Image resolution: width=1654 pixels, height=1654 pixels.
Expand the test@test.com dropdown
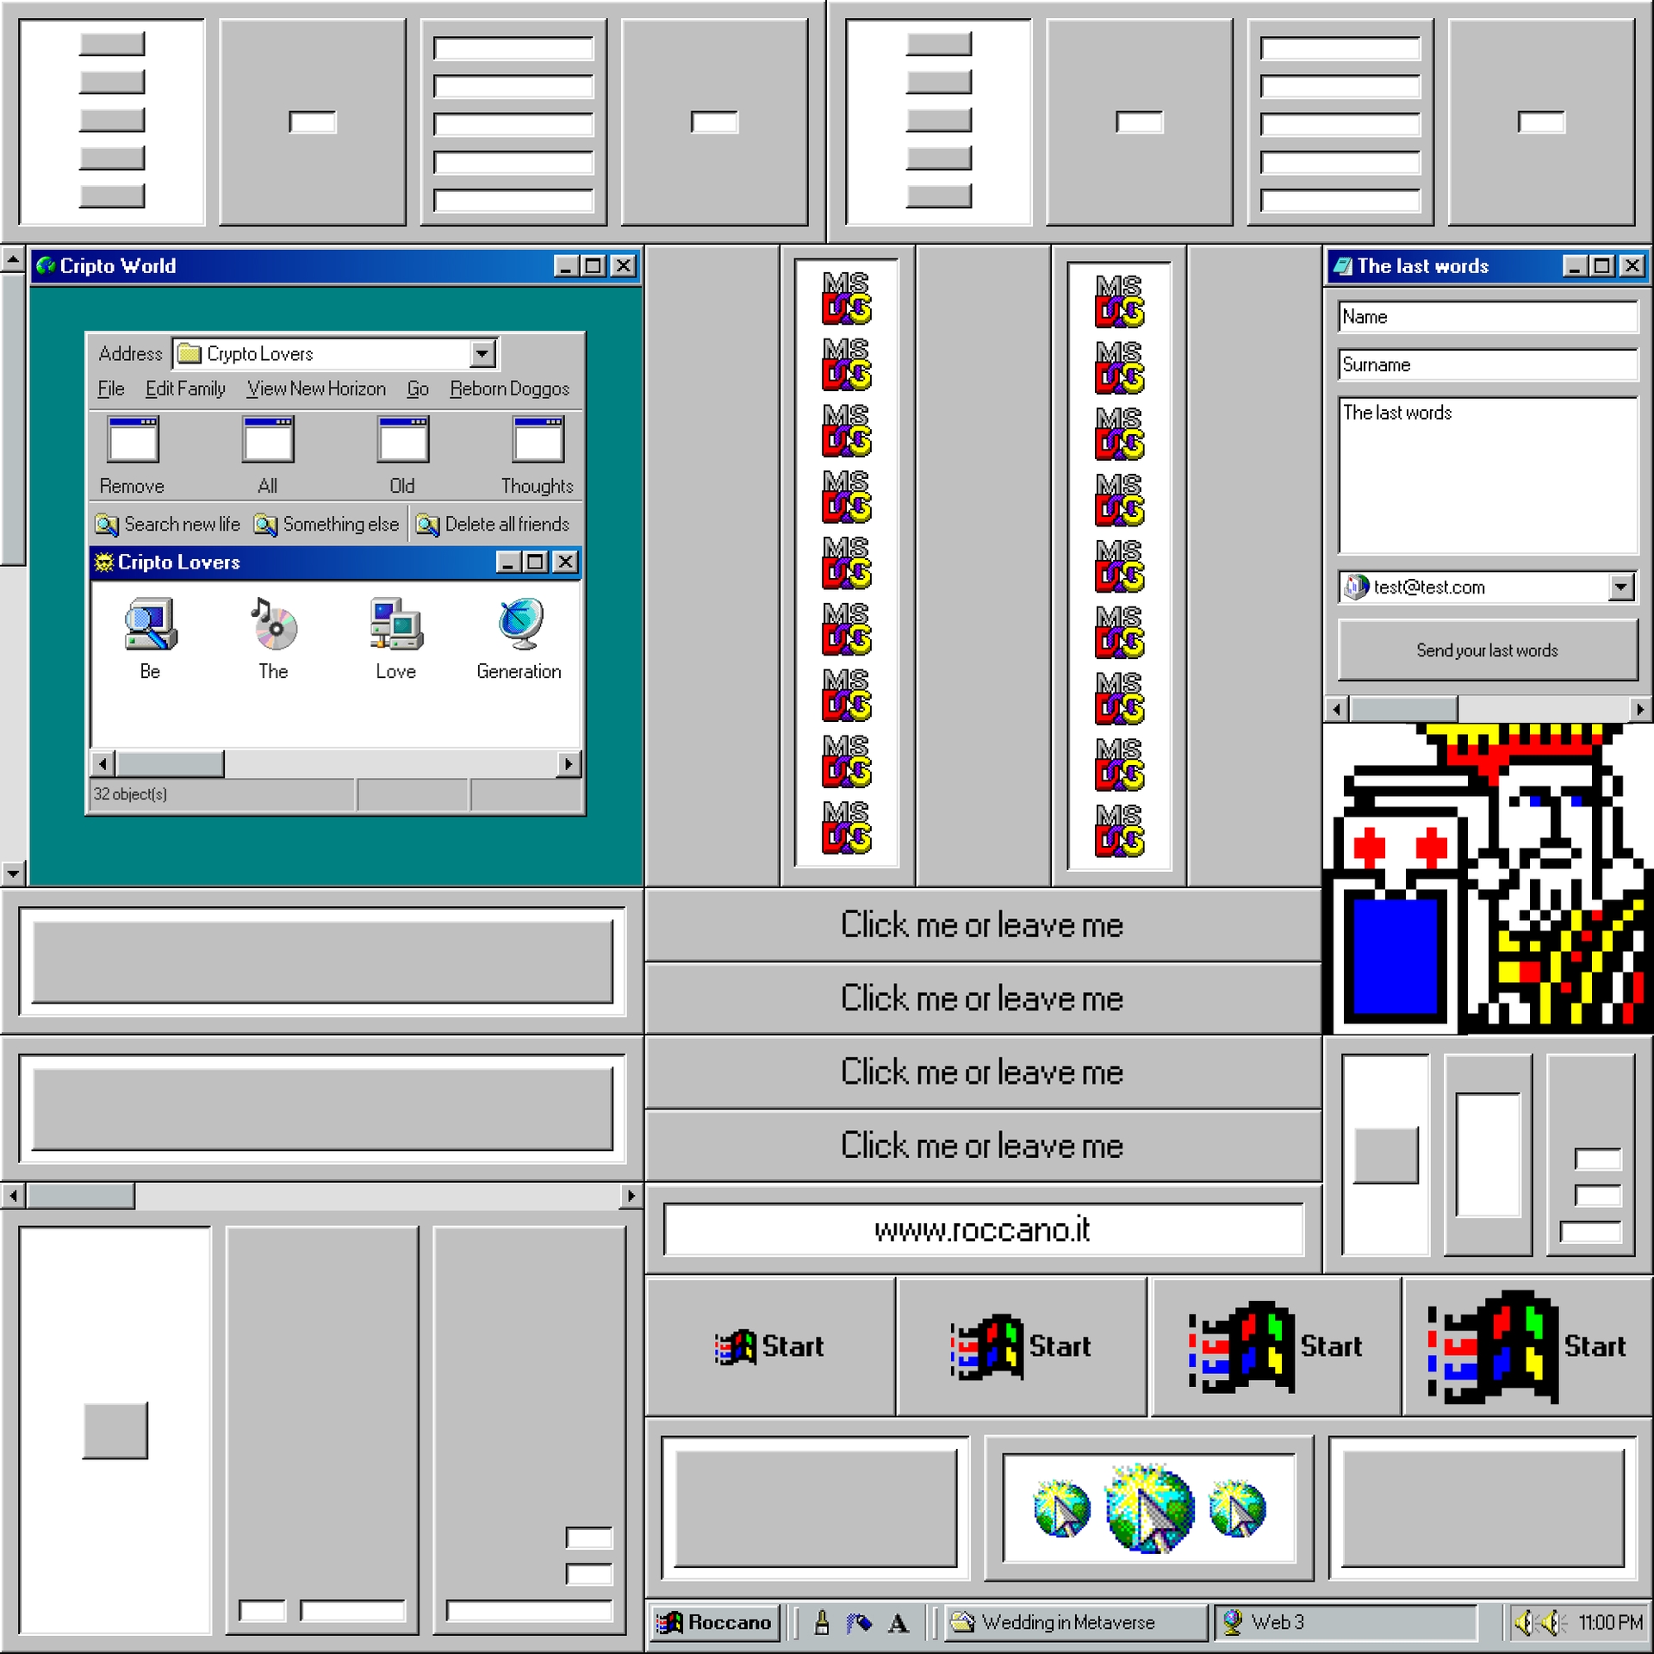click(1620, 588)
